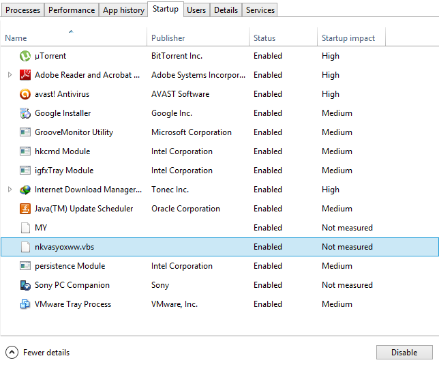Click the MY startup file icon

point(25,228)
